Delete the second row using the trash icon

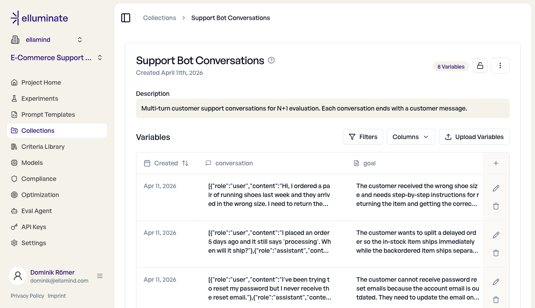point(496,253)
